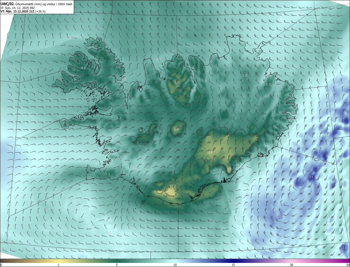Click the colorbar label '10'
Screen dimensions: 350x267
(175, 265)
